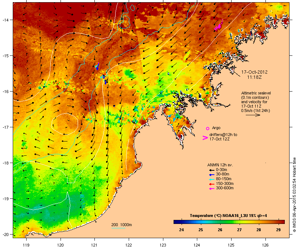Viewport: 299px width, 248px height.
Task: Click the '30-80m' depth label
Action: point(222,174)
